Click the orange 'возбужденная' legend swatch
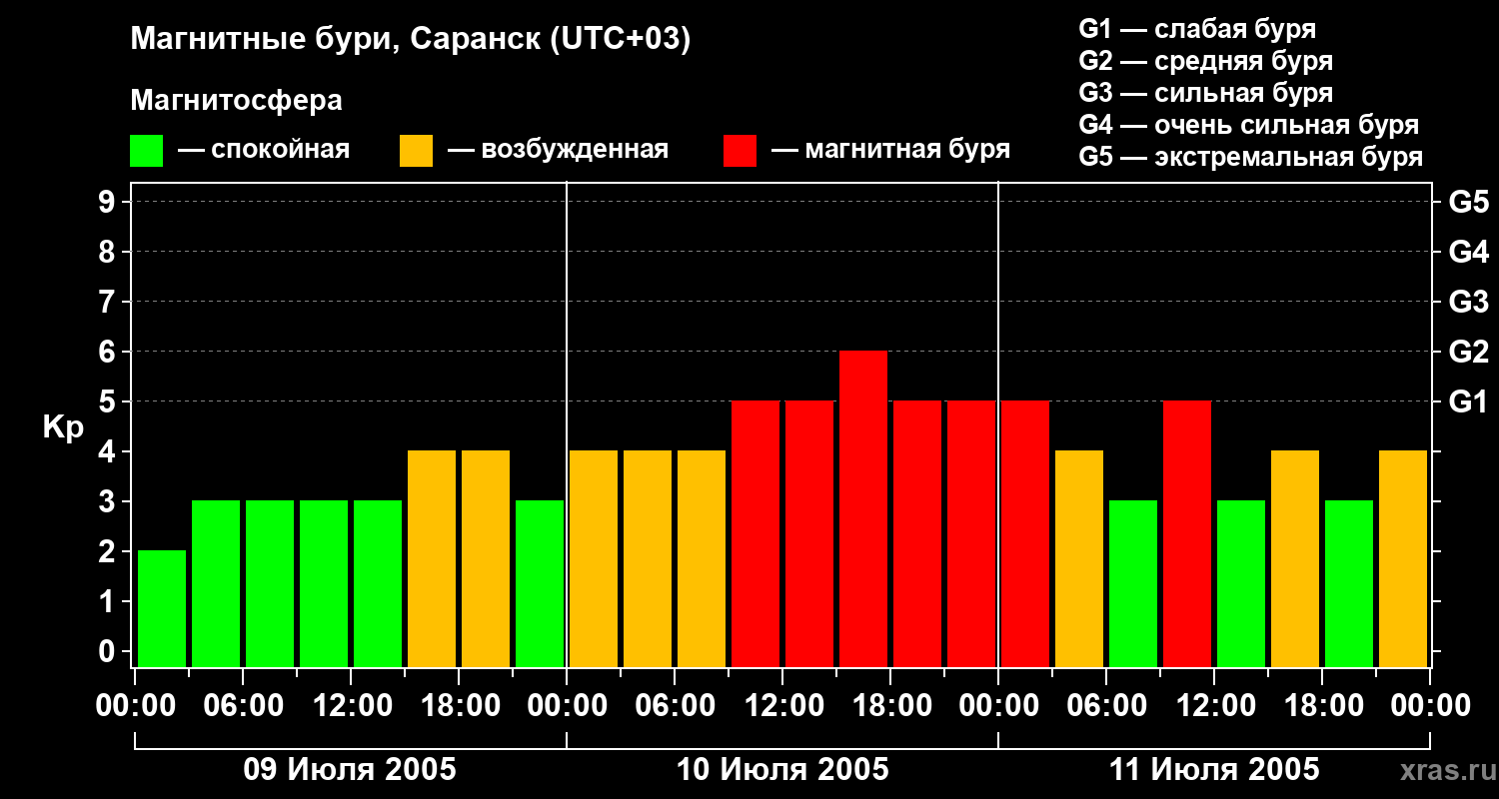1499x799 pixels. [416, 151]
